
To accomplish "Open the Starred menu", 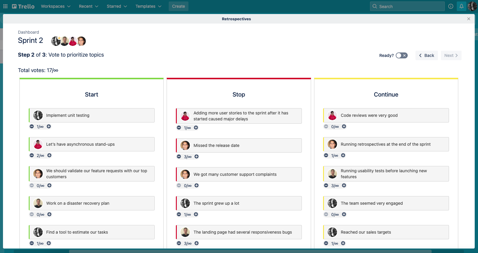I will (x=117, y=6).
